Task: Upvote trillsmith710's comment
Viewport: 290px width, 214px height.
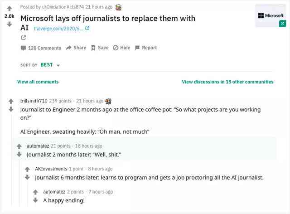Action: [x=11, y=101]
